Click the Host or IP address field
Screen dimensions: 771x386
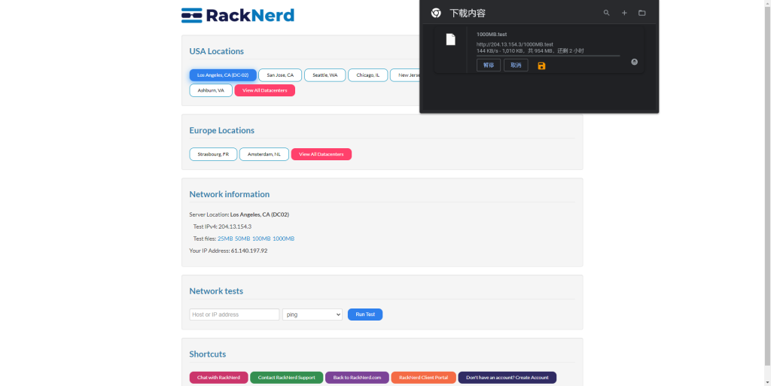click(234, 315)
